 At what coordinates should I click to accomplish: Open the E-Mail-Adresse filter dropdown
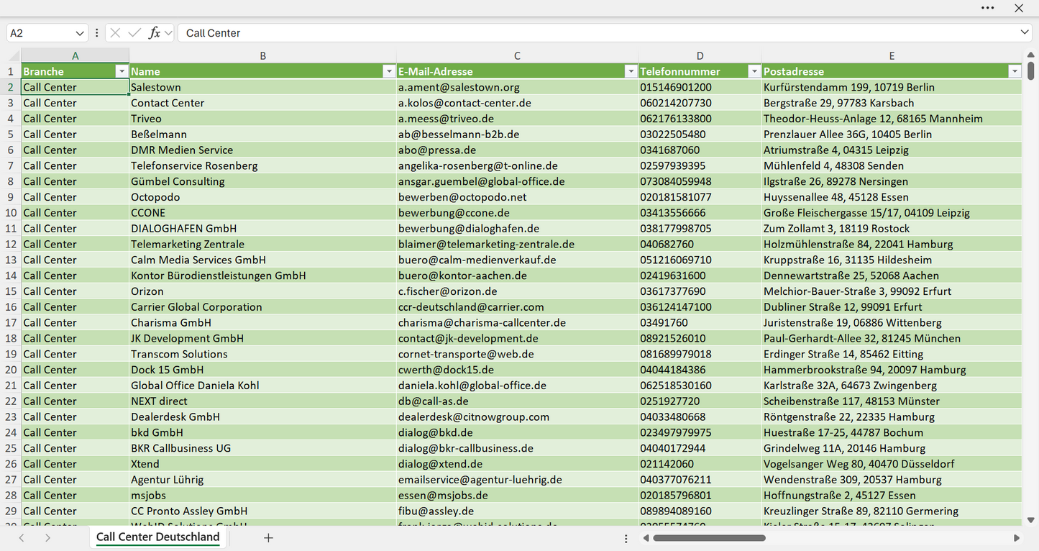pyautogui.click(x=631, y=71)
